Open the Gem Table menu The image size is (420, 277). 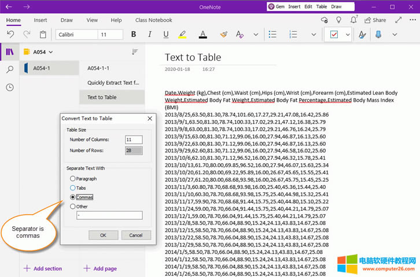pyautogui.click(x=320, y=6)
